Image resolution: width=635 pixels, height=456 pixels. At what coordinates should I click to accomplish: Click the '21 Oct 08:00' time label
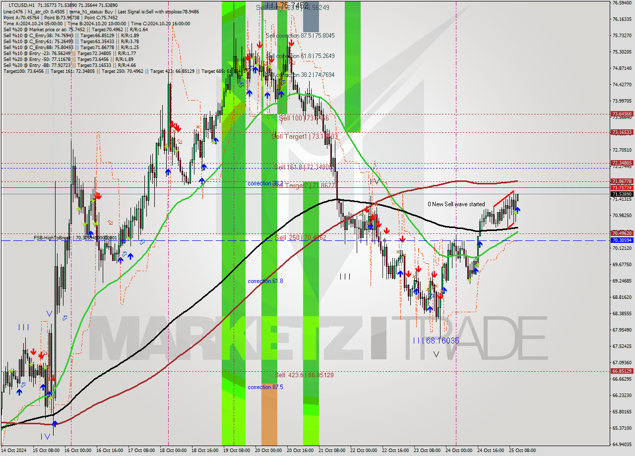pyautogui.click(x=332, y=451)
